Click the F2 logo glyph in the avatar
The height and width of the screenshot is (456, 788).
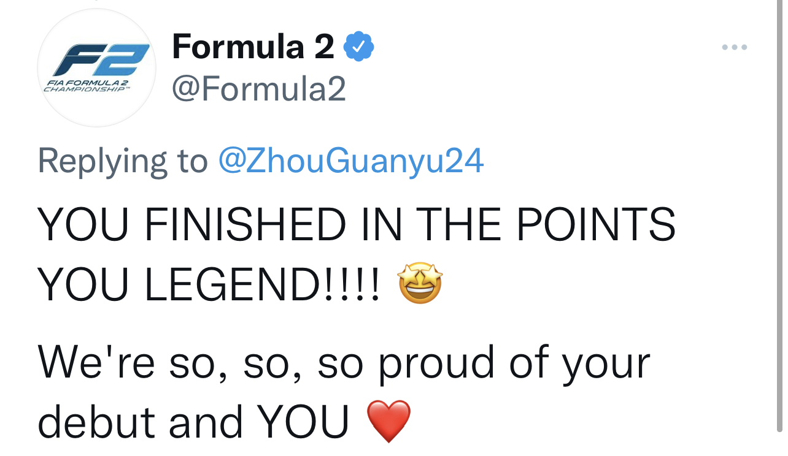point(101,59)
